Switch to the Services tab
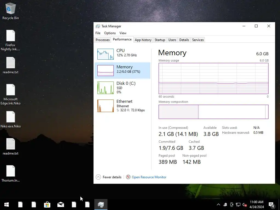Screen dimensions: 280x210 198,40
